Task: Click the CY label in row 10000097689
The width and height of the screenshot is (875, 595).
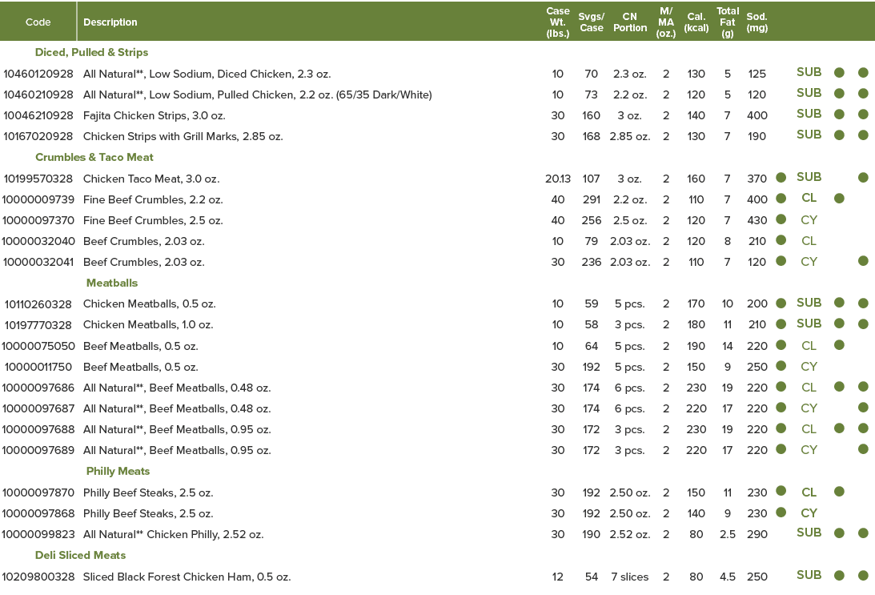Action: [809, 450]
